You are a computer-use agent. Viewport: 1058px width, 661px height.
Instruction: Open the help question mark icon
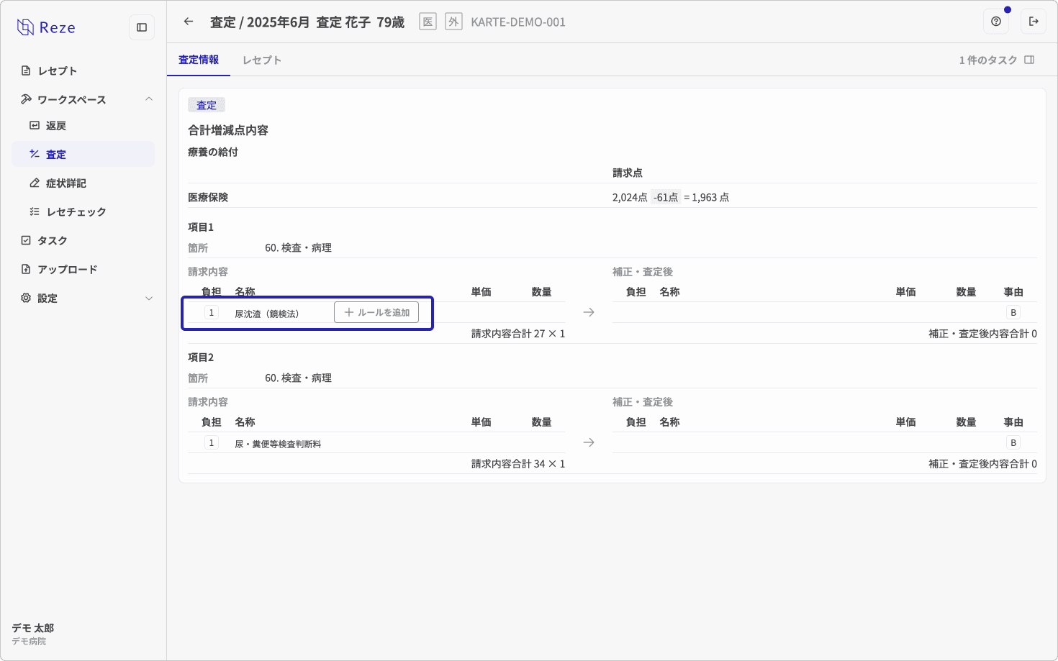click(996, 22)
